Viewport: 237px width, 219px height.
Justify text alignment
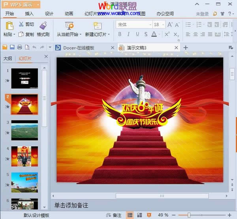pos(210,34)
